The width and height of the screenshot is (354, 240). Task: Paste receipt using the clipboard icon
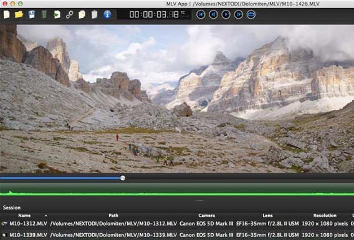tap(94, 15)
